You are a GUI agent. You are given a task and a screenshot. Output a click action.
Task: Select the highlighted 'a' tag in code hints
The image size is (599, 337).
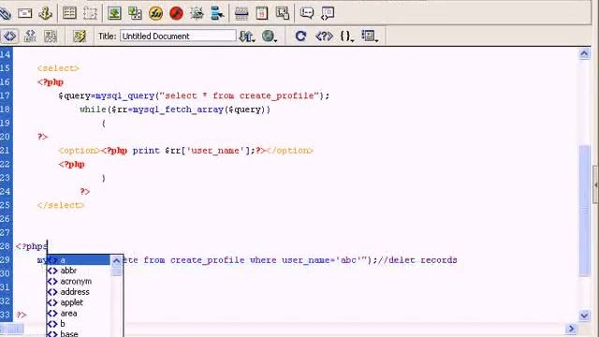pyautogui.click(x=79, y=260)
